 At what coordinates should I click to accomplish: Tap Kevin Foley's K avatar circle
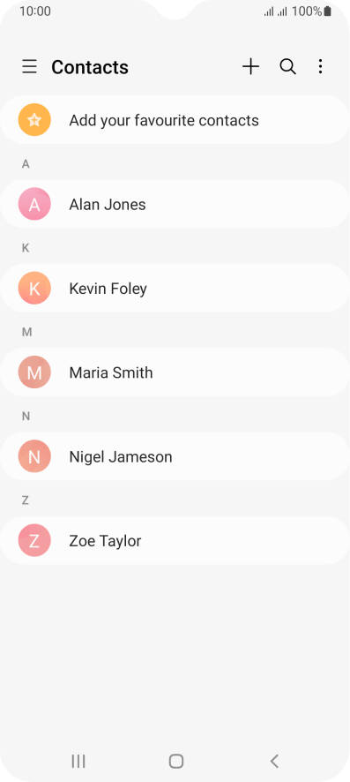(34, 289)
